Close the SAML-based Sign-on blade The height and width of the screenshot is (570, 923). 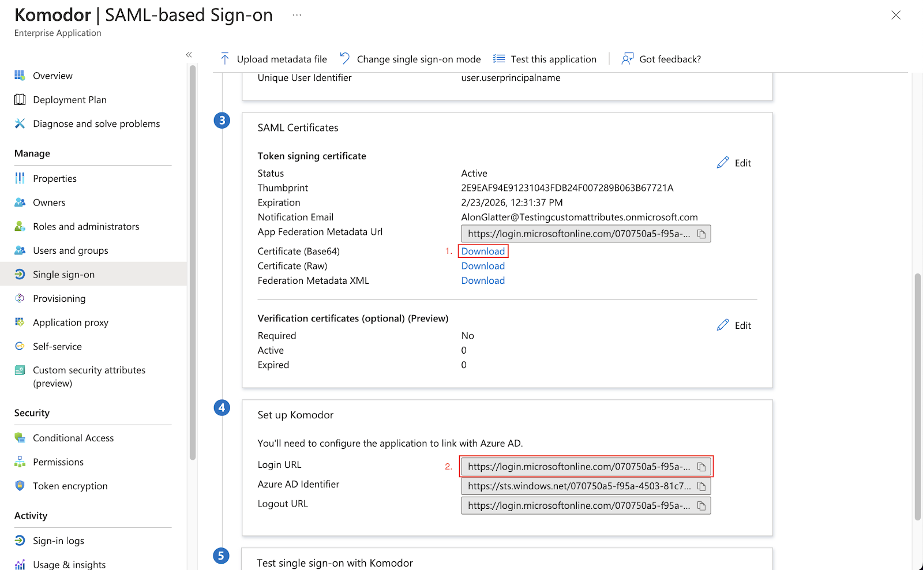pos(896,15)
